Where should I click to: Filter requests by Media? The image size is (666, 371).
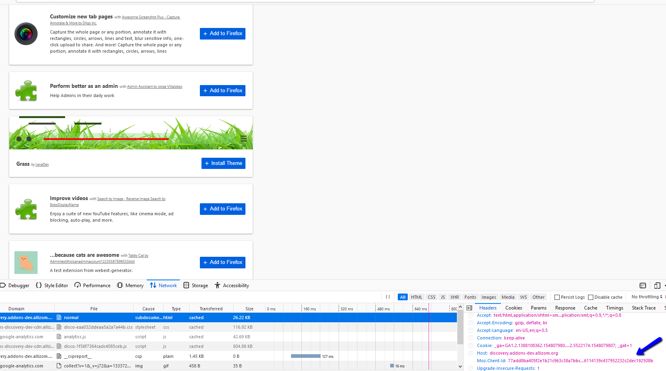coord(508,297)
